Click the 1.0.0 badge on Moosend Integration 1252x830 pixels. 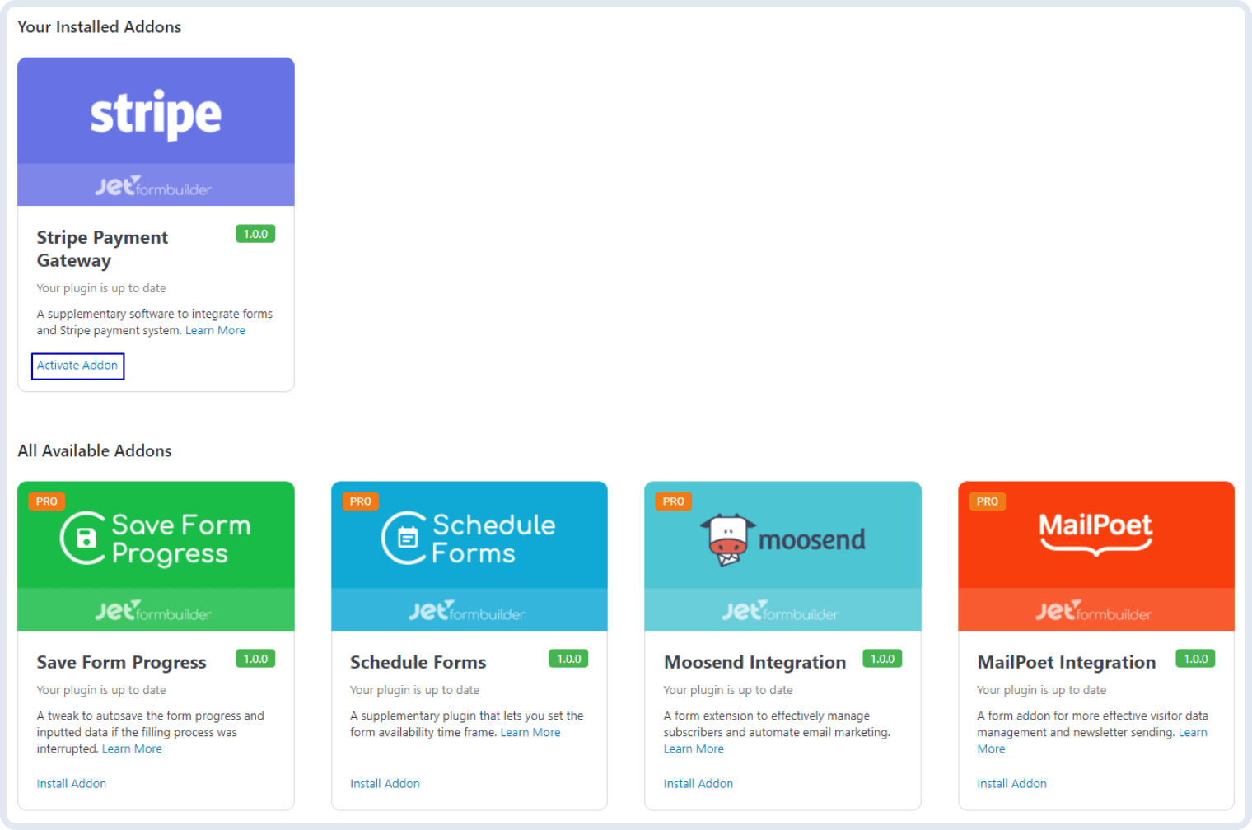(882, 659)
